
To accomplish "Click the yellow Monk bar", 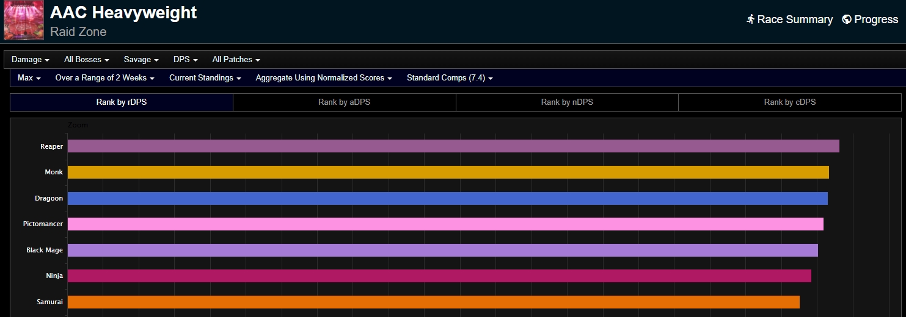I will tap(448, 173).
